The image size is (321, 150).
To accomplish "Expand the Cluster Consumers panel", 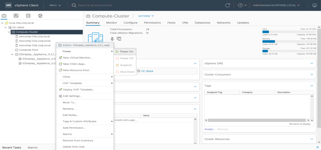I will 312,75.
